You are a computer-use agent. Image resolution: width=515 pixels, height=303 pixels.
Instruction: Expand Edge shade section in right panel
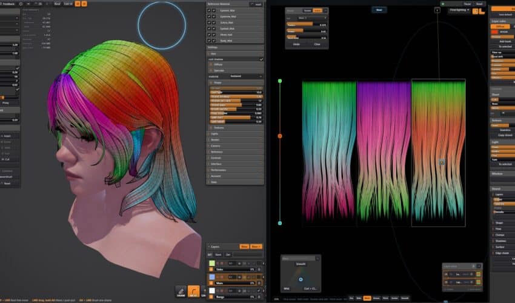click(503, 253)
